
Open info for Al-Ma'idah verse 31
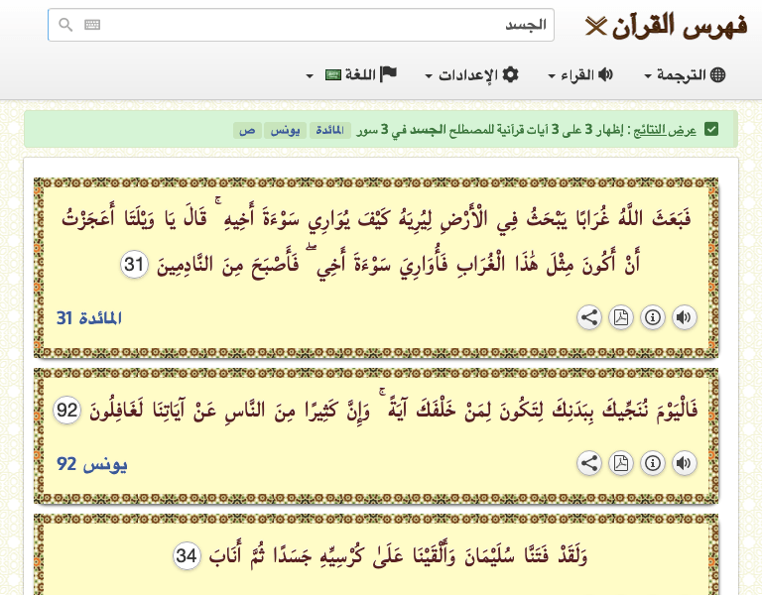(653, 317)
